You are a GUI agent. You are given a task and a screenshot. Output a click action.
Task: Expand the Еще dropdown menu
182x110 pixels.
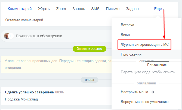point(159,9)
